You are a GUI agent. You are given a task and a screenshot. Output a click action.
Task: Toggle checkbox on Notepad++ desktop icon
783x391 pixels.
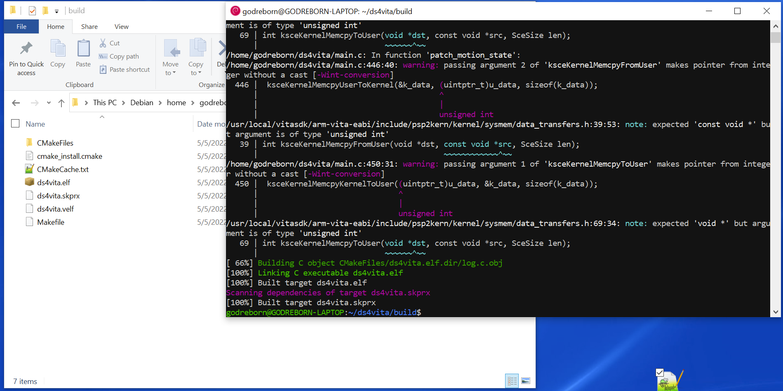click(660, 373)
